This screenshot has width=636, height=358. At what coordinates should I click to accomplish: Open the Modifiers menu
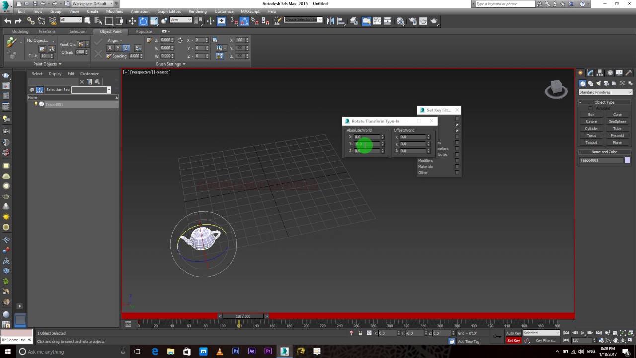tap(114, 11)
